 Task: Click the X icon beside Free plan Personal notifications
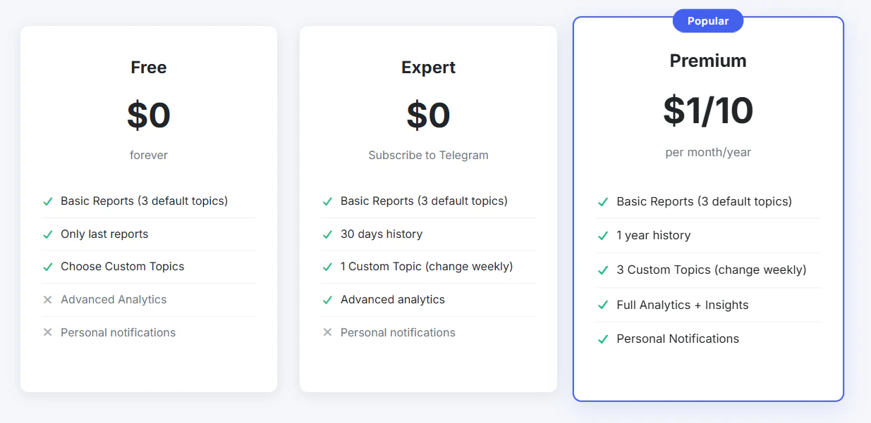48,332
